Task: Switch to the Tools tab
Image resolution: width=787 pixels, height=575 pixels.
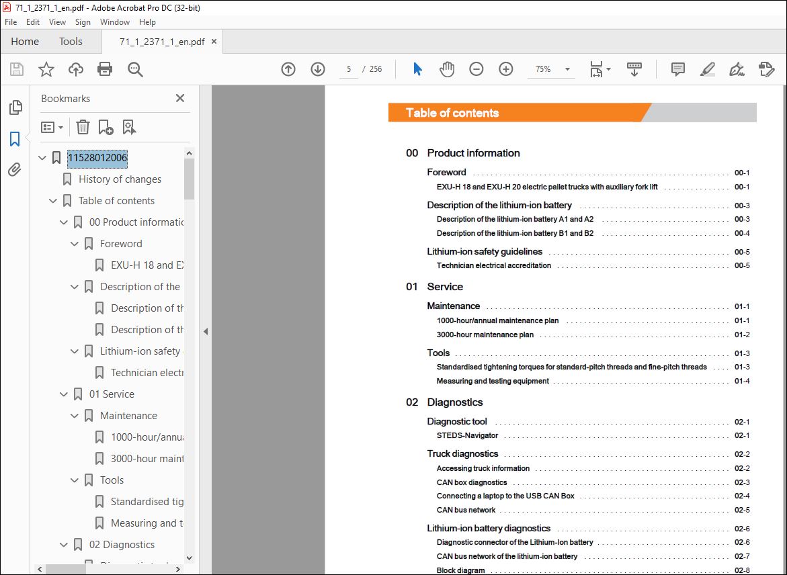Action: point(71,42)
